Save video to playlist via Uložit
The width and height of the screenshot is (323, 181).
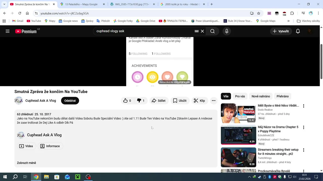(180, 101)
